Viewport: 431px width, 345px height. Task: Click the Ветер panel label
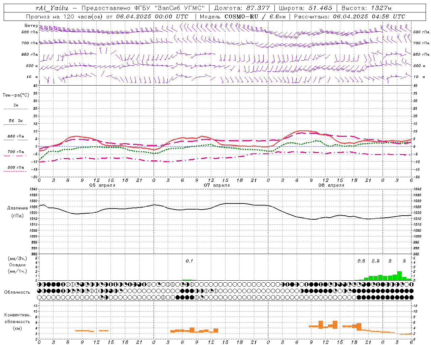[31, 26]
